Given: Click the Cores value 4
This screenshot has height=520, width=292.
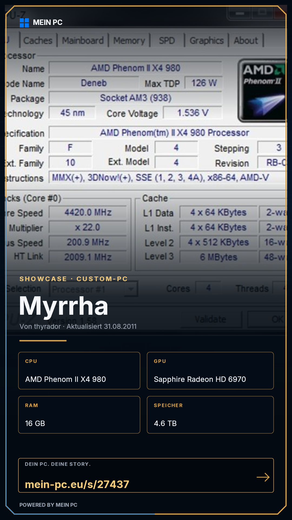Looking at the screenshot, I should click(208, 288).
